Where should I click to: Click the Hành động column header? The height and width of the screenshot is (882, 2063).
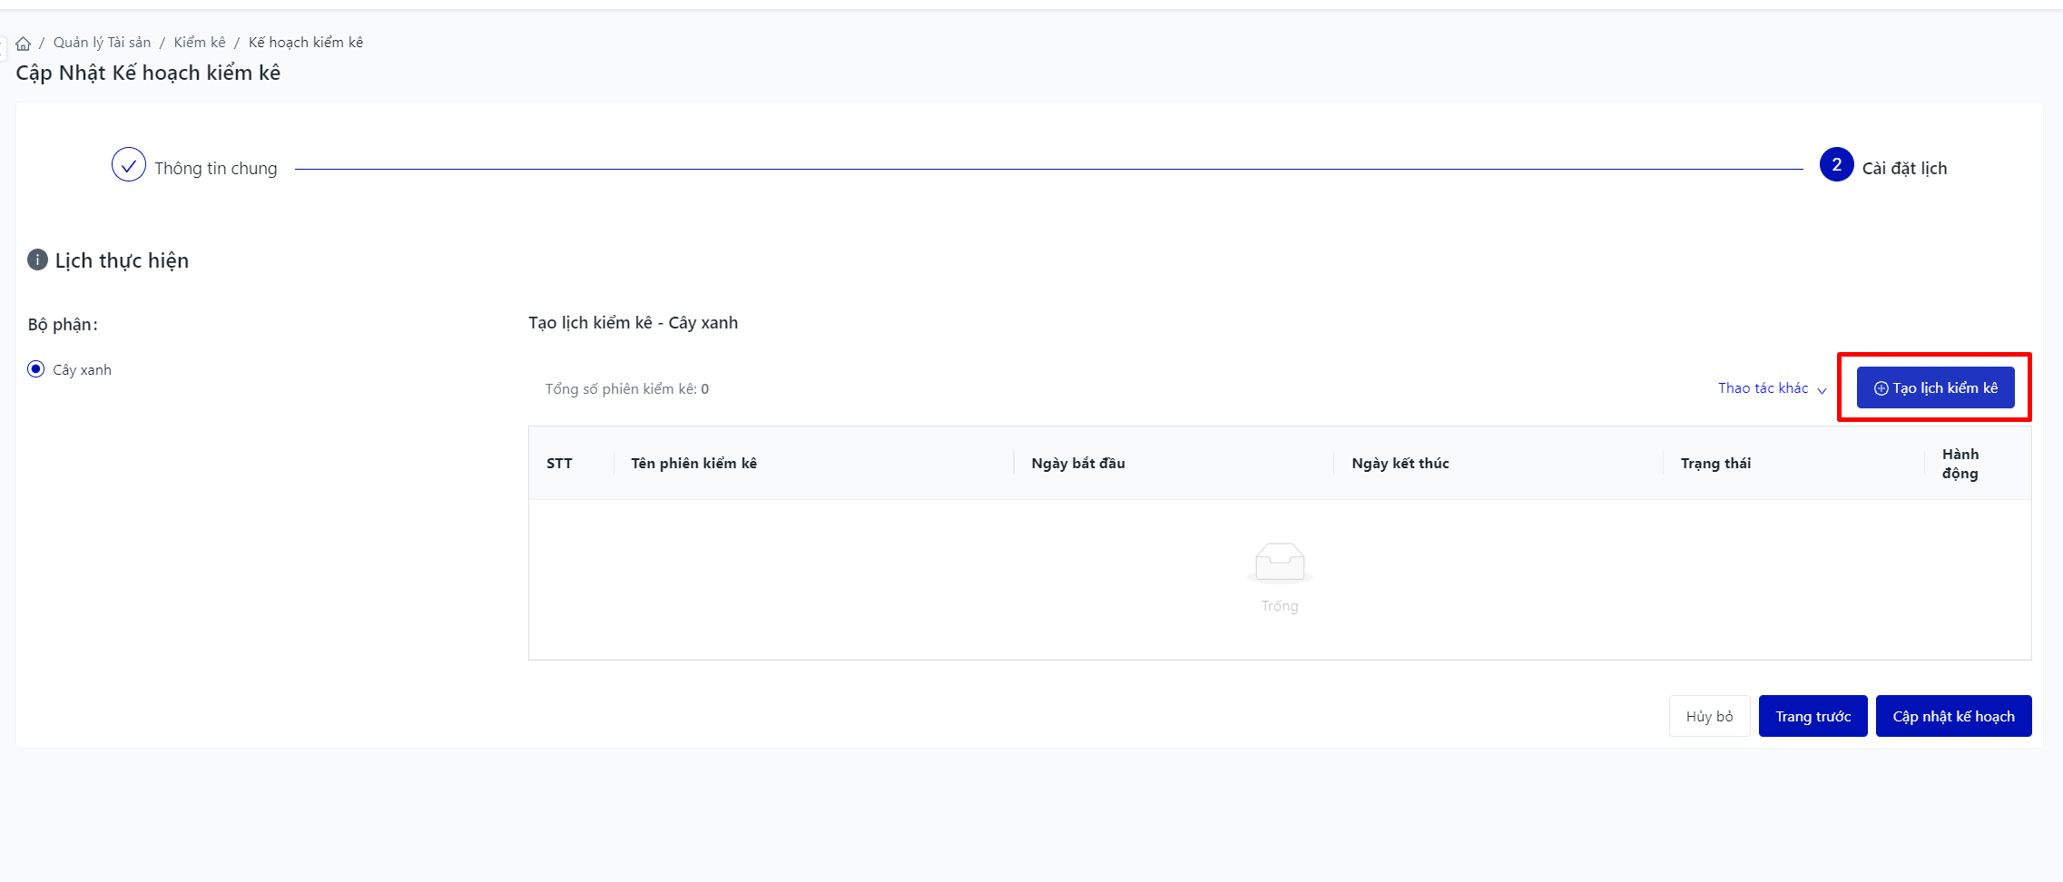(x=1960, y=464)
